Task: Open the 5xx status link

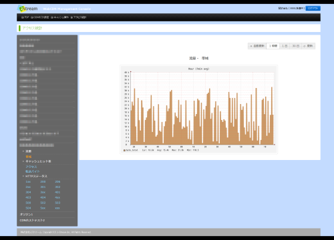Action: coord(43,208)
